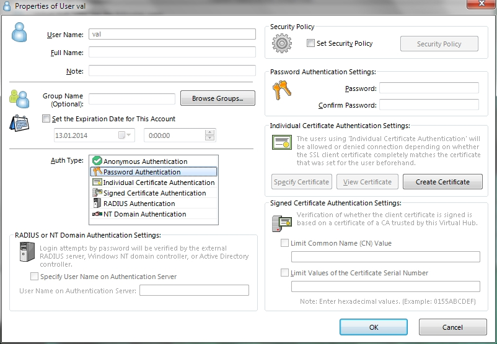This screenshot has width=497, height=344.
Task: Click the Browse Groups button
Action: pos(218,98)
